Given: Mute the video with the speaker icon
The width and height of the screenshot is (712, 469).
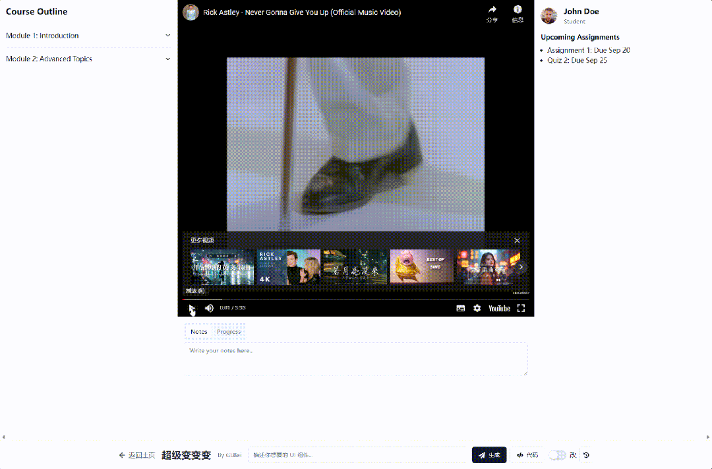Looking at the screenshot, I should tap(209, 308).
